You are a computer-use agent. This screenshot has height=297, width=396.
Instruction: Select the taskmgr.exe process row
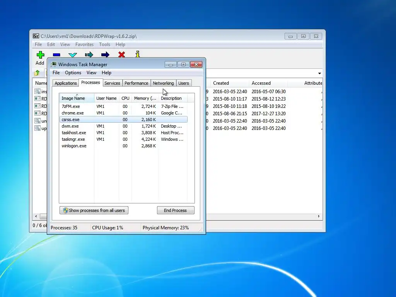pos(123,139)
